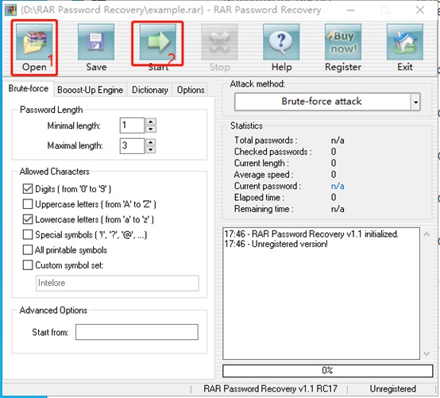This screenshot has height=398, width=440.
Task: Exit the RAR Password Recovery app
Action: tap(404, 47)
